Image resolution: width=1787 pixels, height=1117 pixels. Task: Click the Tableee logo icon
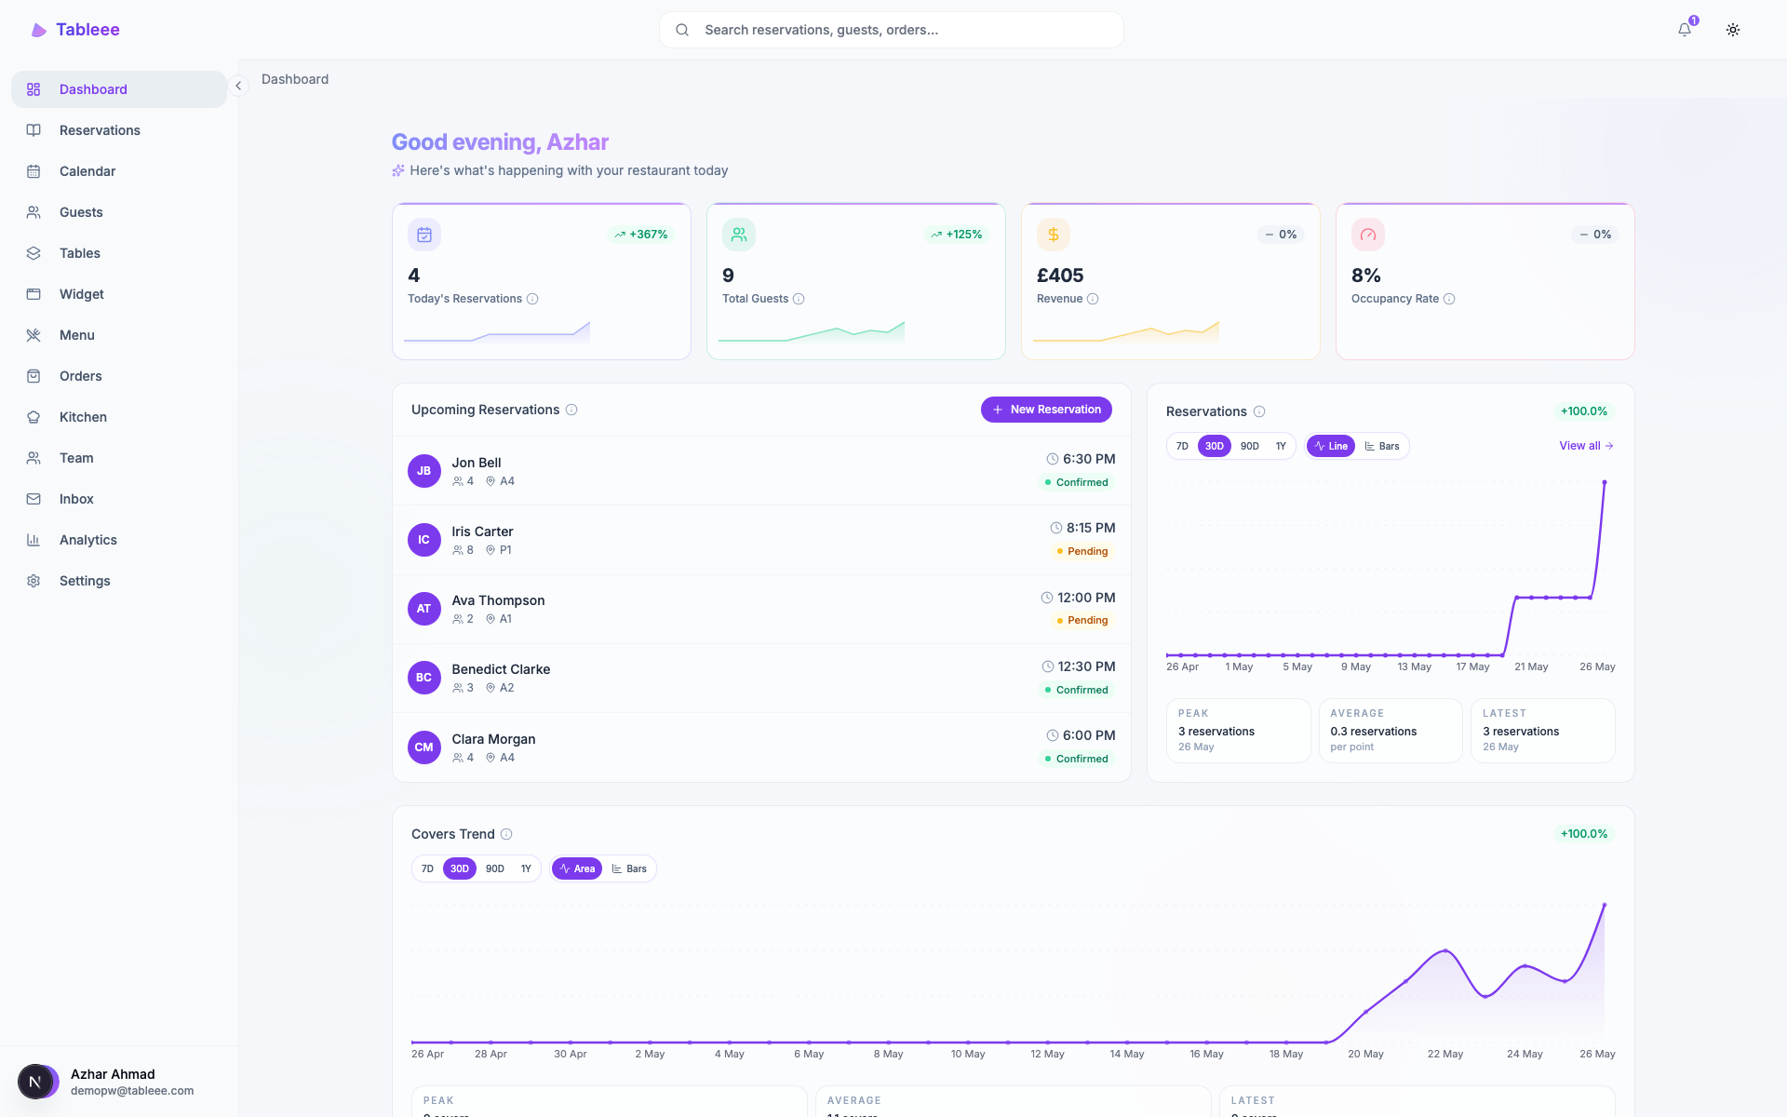click(x=38, y=30)
